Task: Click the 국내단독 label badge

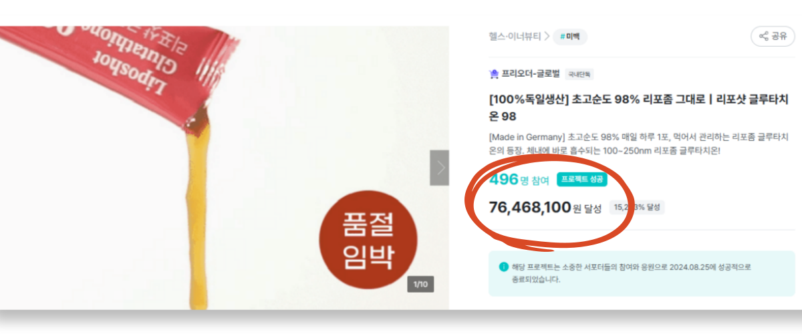Action: pos(579,74)
